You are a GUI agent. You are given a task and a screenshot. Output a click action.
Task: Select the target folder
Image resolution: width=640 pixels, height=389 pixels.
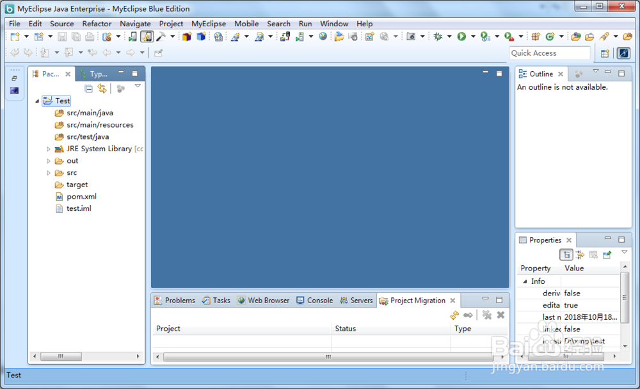pos(77,185)
